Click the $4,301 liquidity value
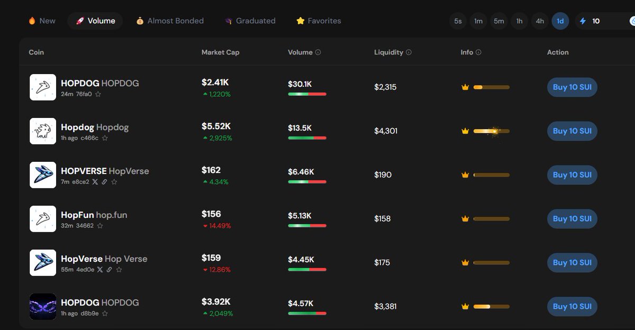This screenshot has width=635, height=330. click(386, 131)
